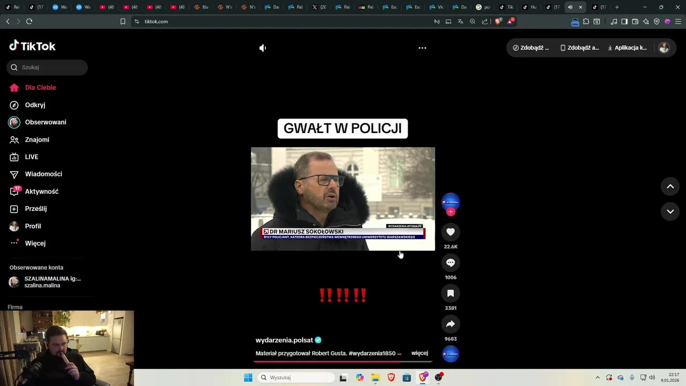Open Microsoft Store from taskbar
This screenshot has height=386, width=686.
pyautogui.click(x=407, y=377)
